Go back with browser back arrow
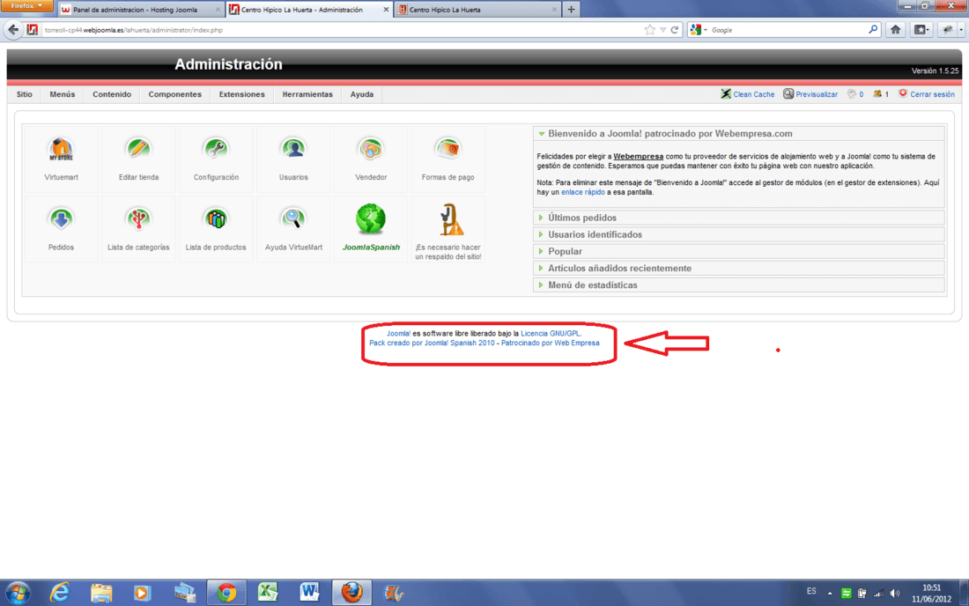 click(x=13, y=30)
